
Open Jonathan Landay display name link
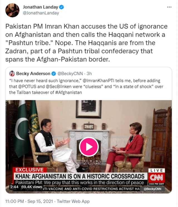pyautogui.click(x=41, y=7)
